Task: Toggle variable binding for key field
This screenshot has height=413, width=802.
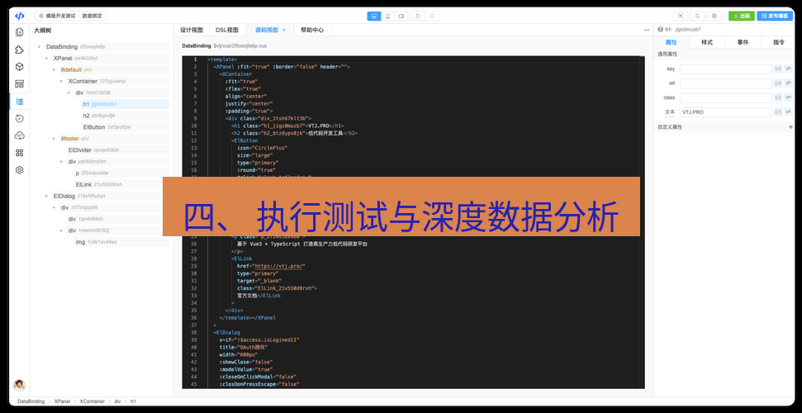Action: click(789, 69)
